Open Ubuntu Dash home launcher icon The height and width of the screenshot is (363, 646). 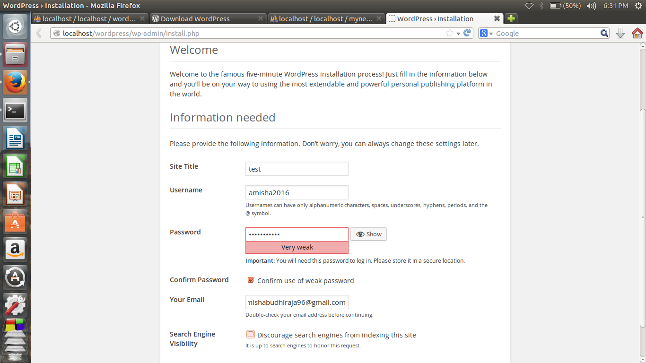coord(16,27)
